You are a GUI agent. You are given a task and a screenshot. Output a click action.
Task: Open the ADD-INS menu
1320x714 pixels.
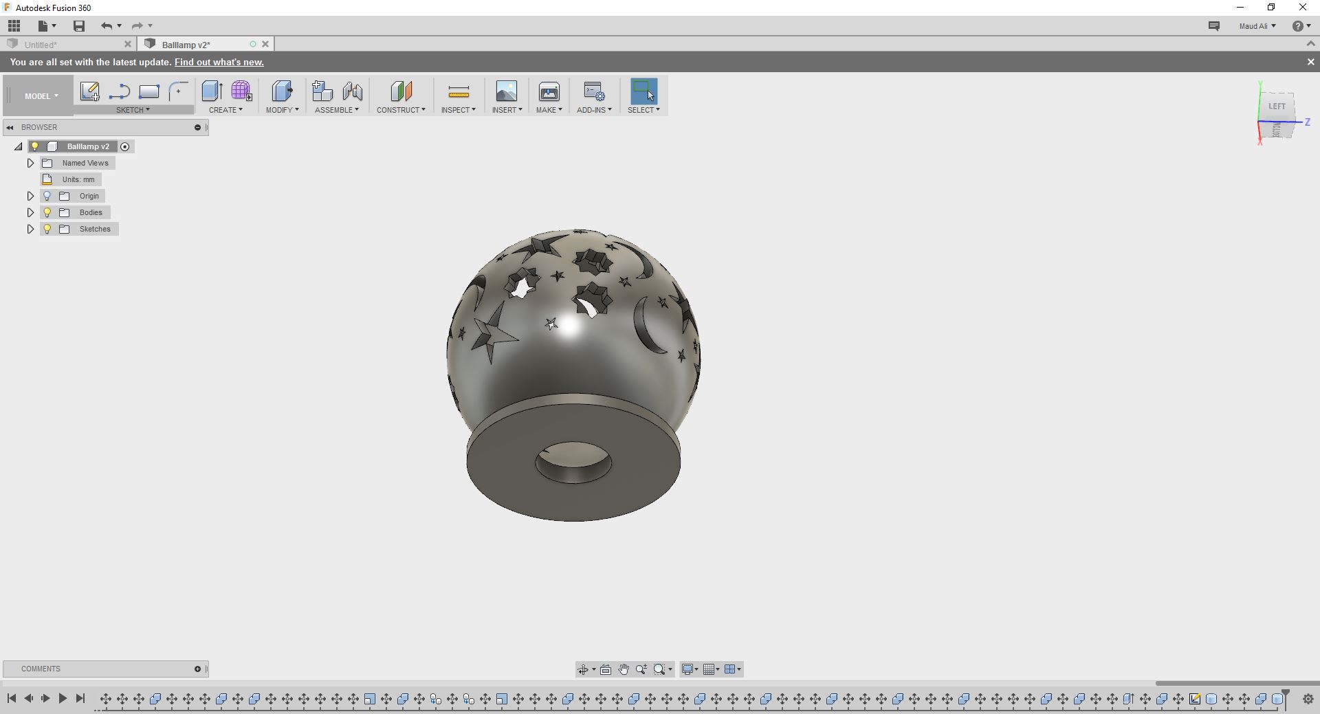pos(594,110)
